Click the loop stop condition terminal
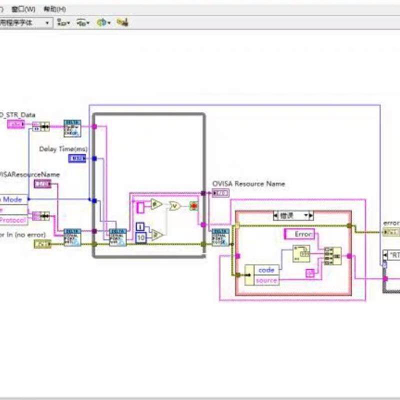The height and width of the screenshot is (400, 400). (194, 206)
